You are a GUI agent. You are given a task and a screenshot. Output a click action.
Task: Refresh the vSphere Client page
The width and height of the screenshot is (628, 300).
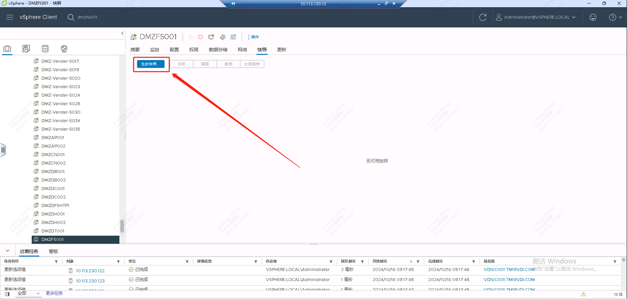click(x=483, y=17)
